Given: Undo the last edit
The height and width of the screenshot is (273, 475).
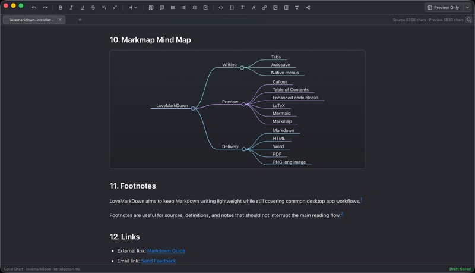Looking at the screenshot, I should coord(34,8).
